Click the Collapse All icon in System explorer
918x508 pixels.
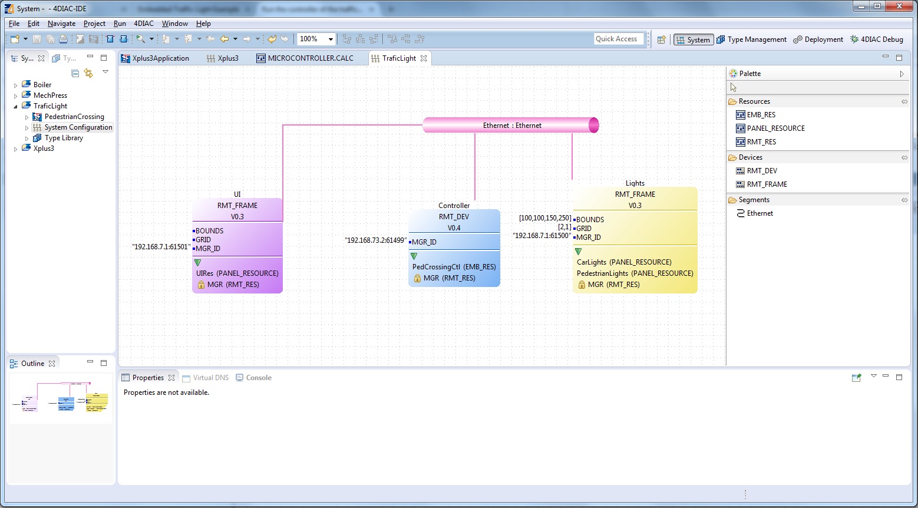(75, 73)
